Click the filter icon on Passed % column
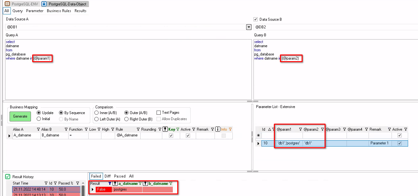This screenshot has height=196, width=418. tap(77, 183)
